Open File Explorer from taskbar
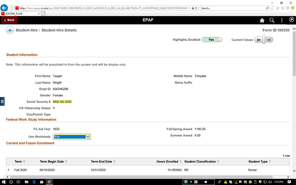 (26, 182)
